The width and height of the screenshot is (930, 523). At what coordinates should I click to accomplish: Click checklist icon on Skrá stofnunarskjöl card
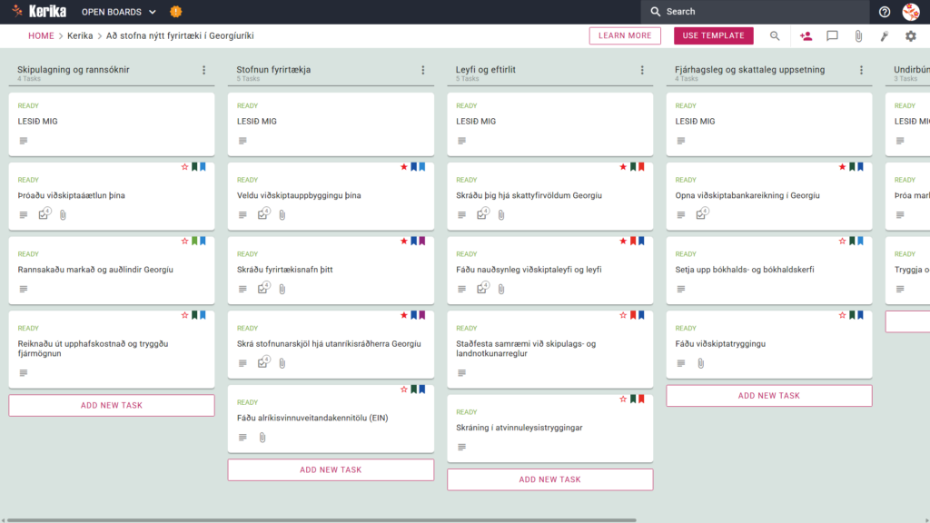click(x=263, y=362)
